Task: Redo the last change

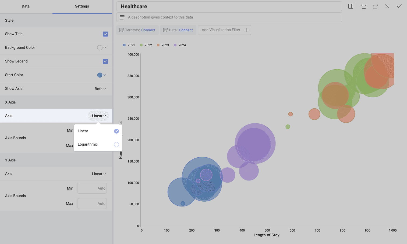Action: point(376,6)
